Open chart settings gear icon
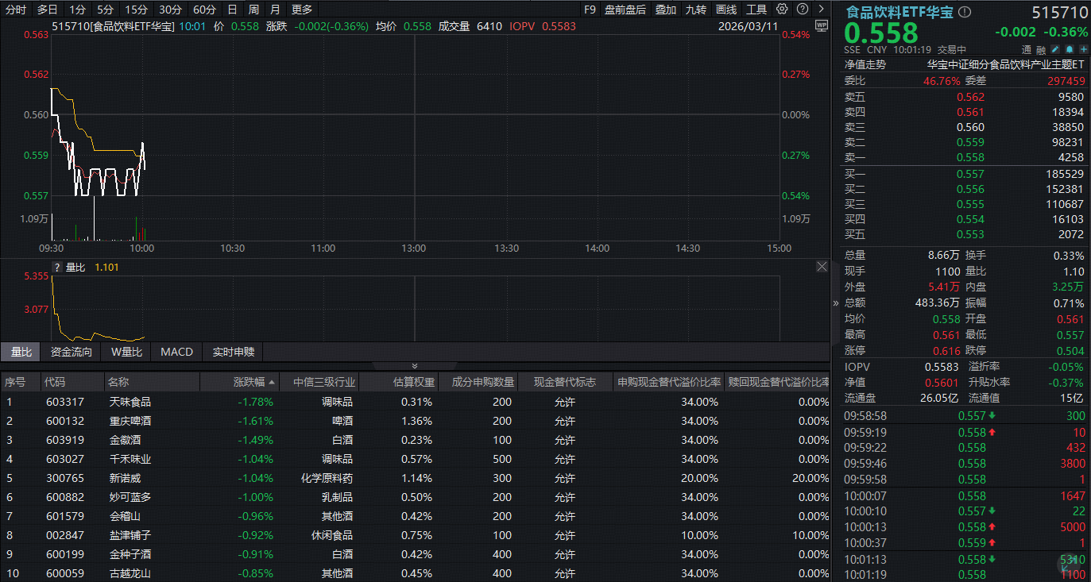Viewport: 1091px width, 582px height. [782, 10]
